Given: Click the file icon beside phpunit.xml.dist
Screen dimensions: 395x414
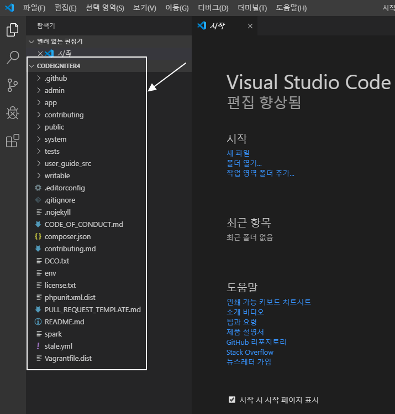Looking at the screenshot, I should coord(39,297).
